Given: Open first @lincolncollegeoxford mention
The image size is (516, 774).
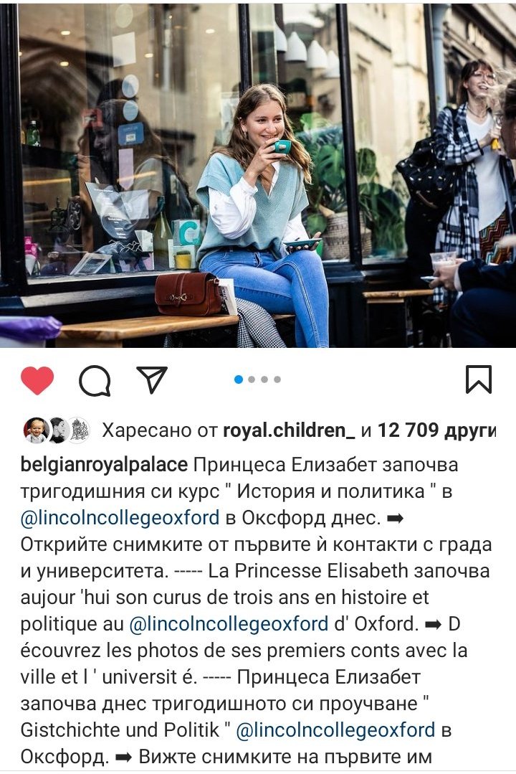Looking at the screenshot, I should point(120,518).
